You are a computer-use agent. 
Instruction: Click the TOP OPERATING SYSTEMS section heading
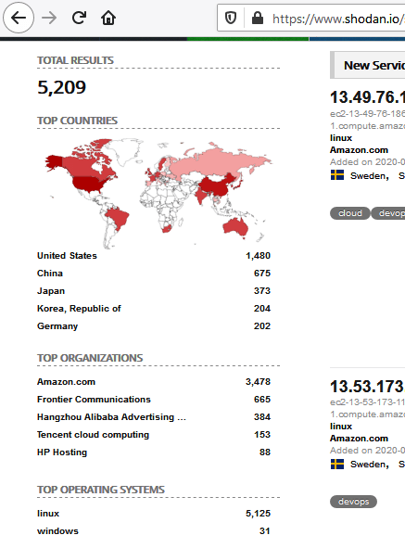(101, 490)
